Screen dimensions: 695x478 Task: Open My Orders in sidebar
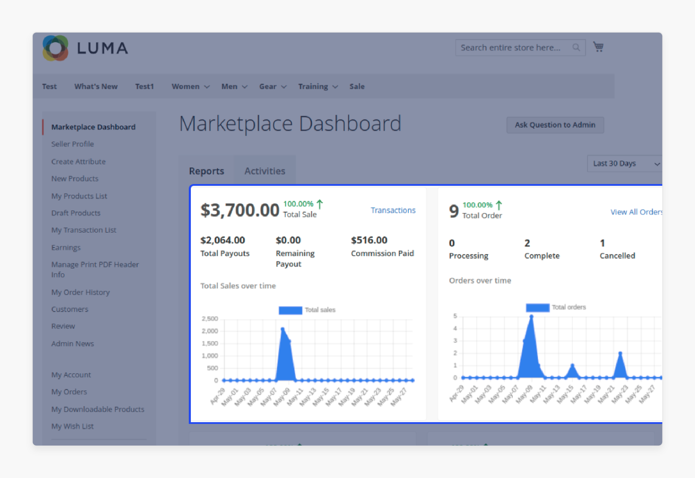click(69, 392)
